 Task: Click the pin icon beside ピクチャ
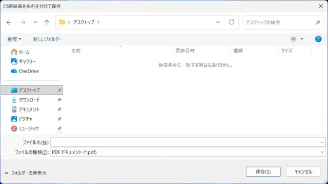(60, 119)
